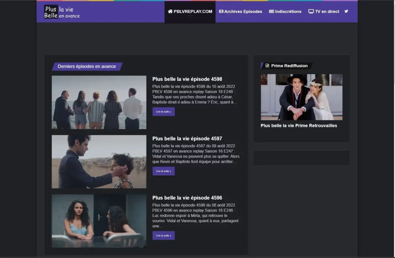Click the document icon beside Prime Rediffusion
The height and width of the screenshot is (258, 395).
(x=267, y=66)
